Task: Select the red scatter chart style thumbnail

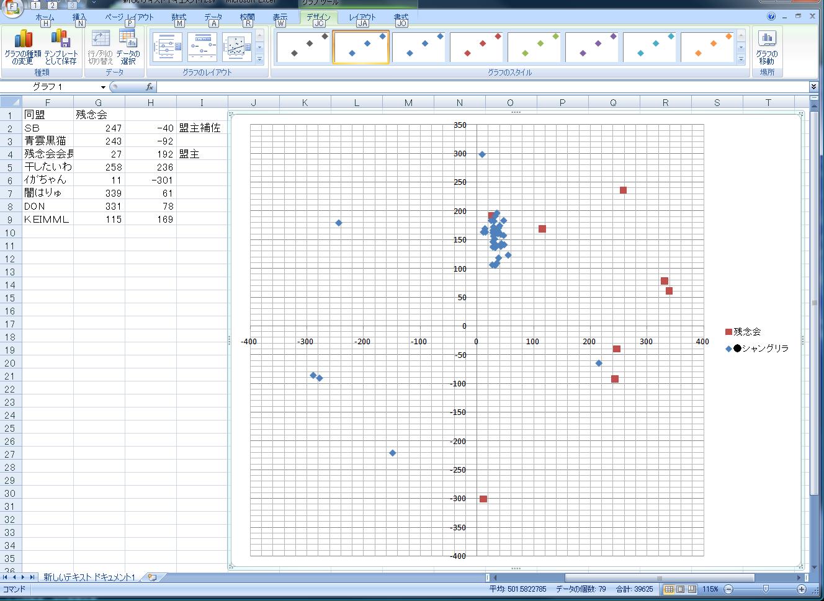Action: point(476,47)
